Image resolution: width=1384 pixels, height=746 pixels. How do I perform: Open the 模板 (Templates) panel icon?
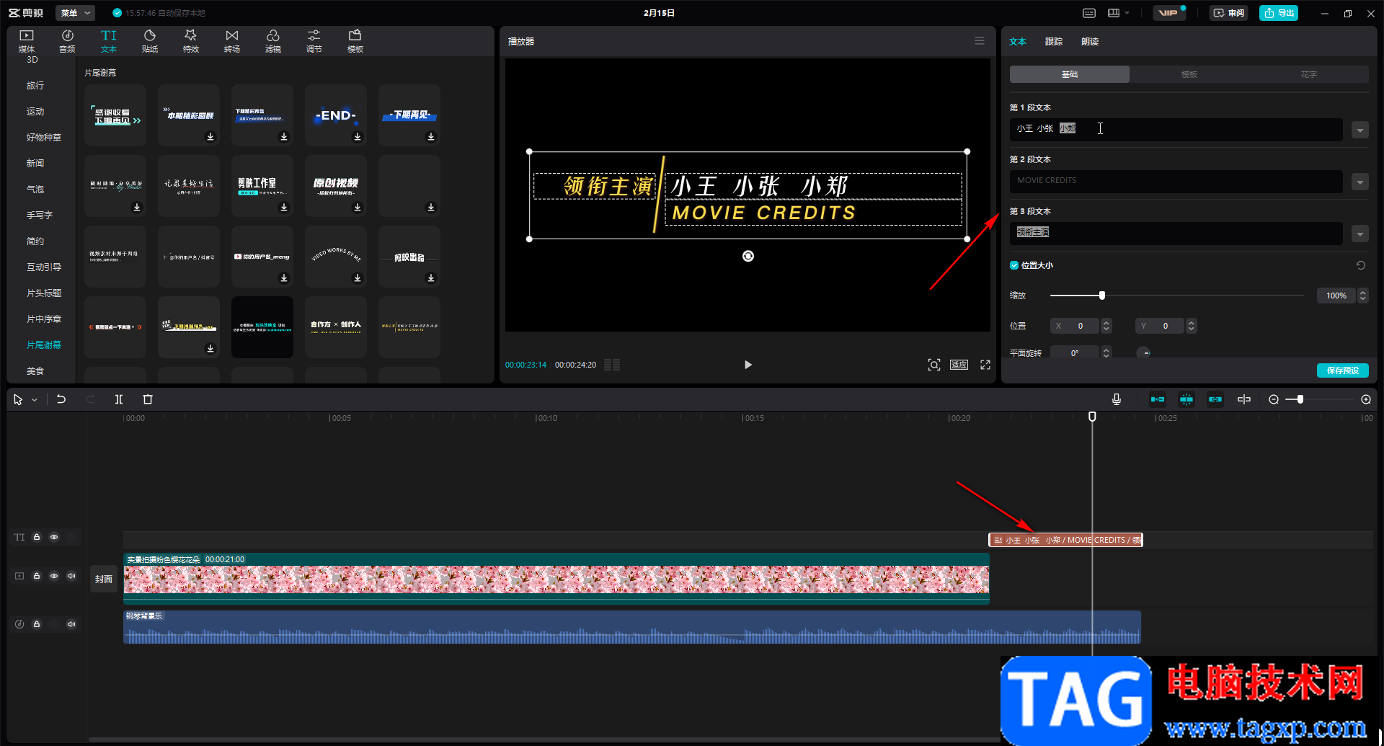pos(355,41)
